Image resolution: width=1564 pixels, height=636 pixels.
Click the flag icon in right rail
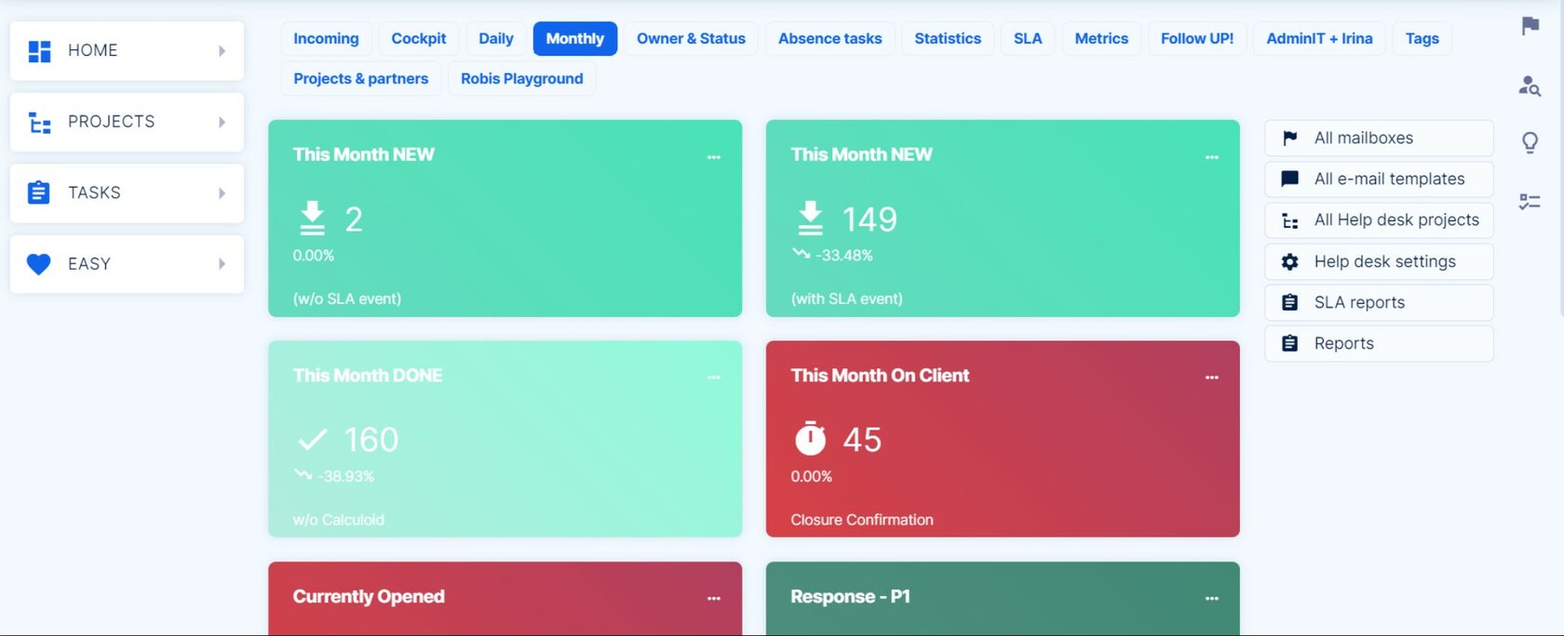1530,26
